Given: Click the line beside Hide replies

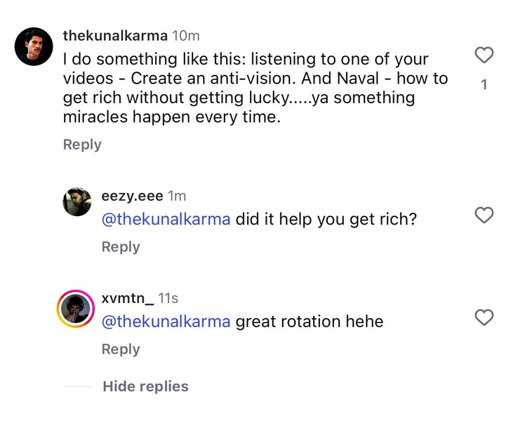Looking at the screenshot, I should click(78, 387).
